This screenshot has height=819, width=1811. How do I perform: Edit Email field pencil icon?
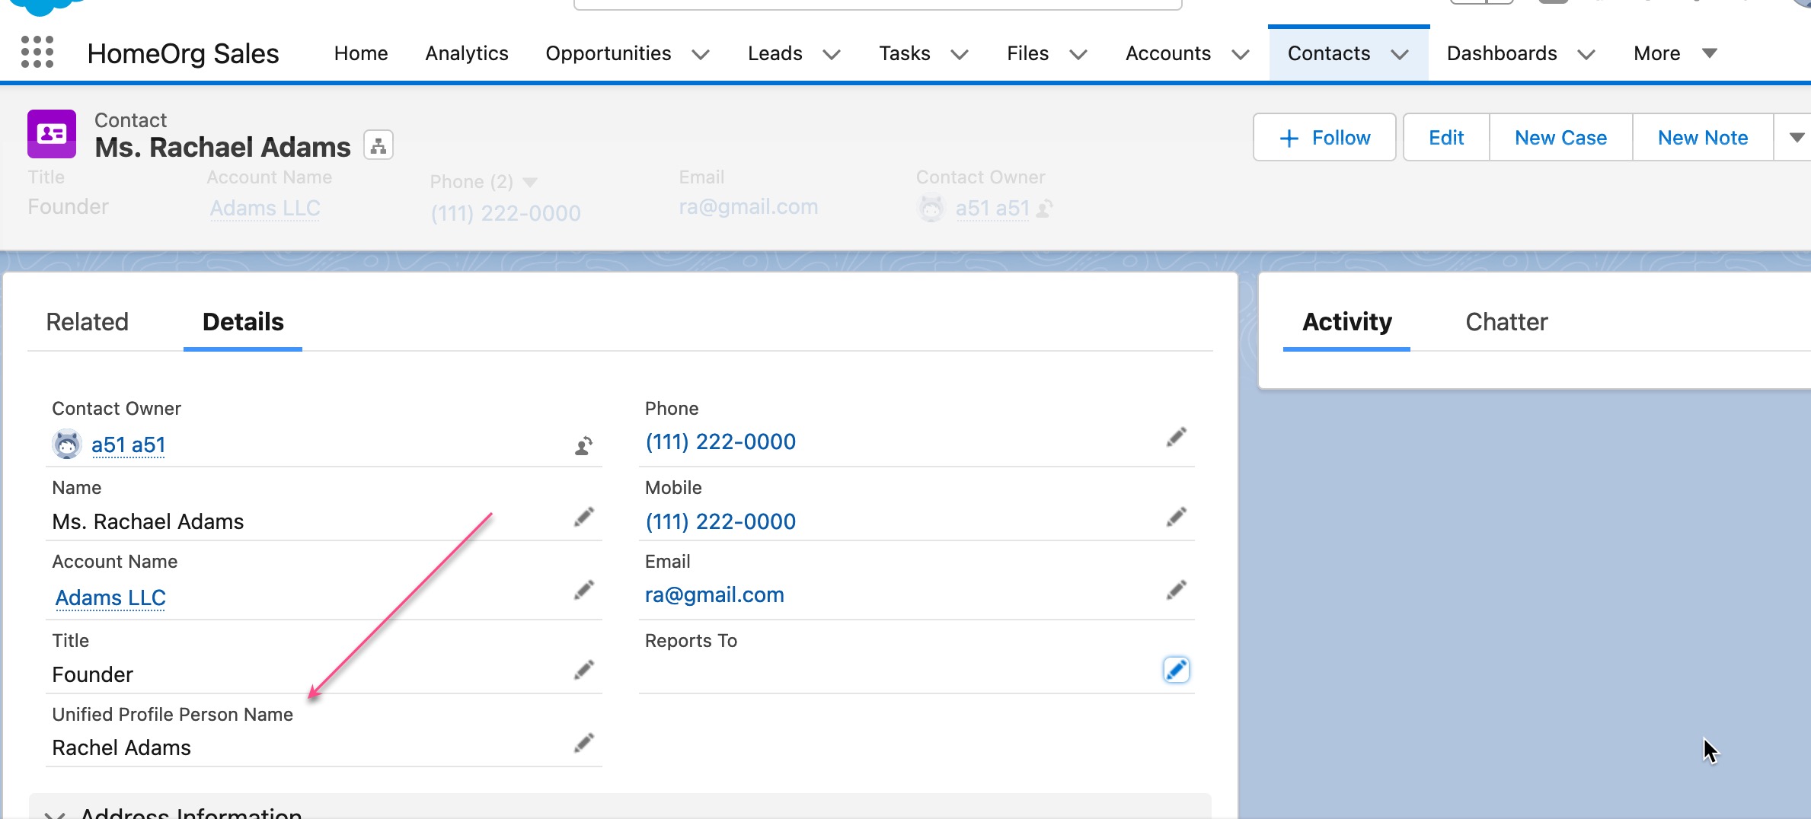(x=1176, y=591)
